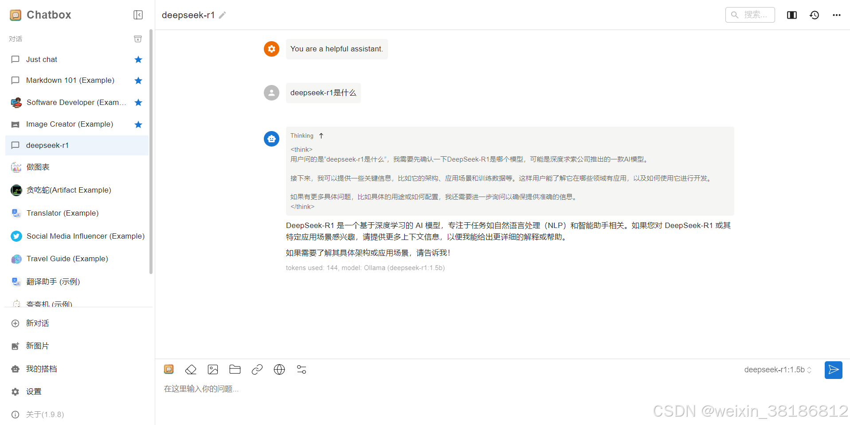Attach an image using picture icon

213,369
